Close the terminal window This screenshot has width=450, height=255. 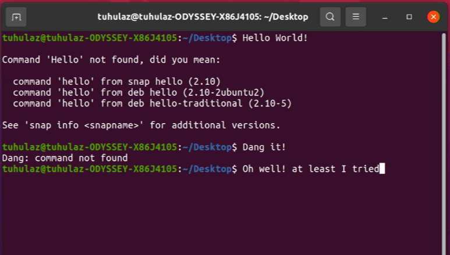(x=433, y=17)
